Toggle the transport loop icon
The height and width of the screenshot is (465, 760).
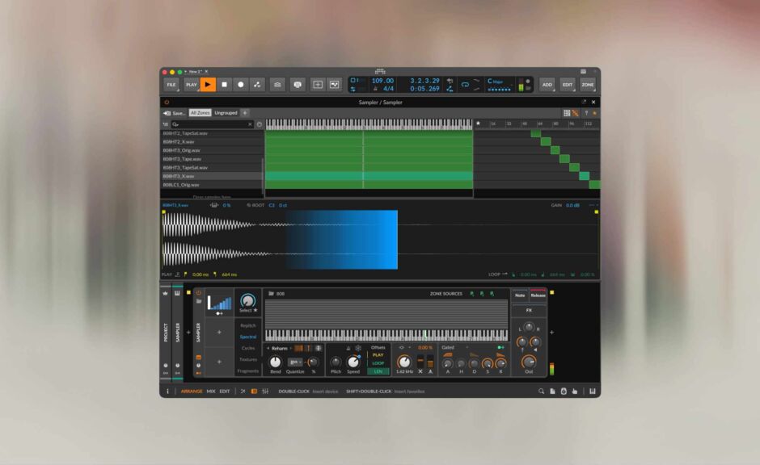465,85
